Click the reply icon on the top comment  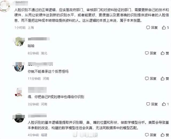[x=148, y=27]
